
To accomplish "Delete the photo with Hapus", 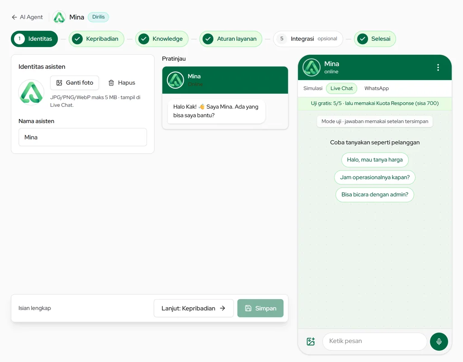I will [122, 83].
